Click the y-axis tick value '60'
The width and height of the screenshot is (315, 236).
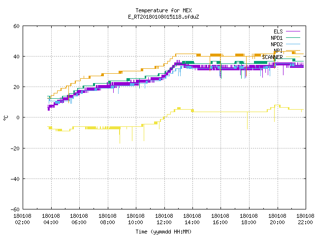[16, 26]
